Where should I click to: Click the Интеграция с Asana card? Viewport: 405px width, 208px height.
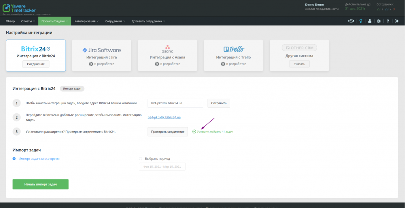(167, 55)
